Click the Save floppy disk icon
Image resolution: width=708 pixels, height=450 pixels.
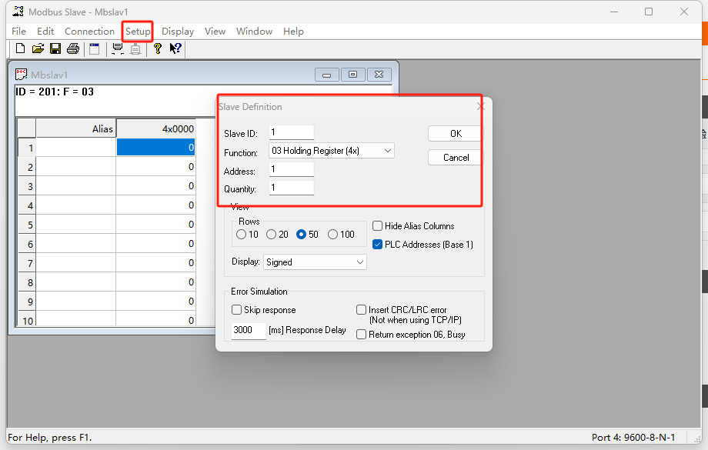point(55,48)
